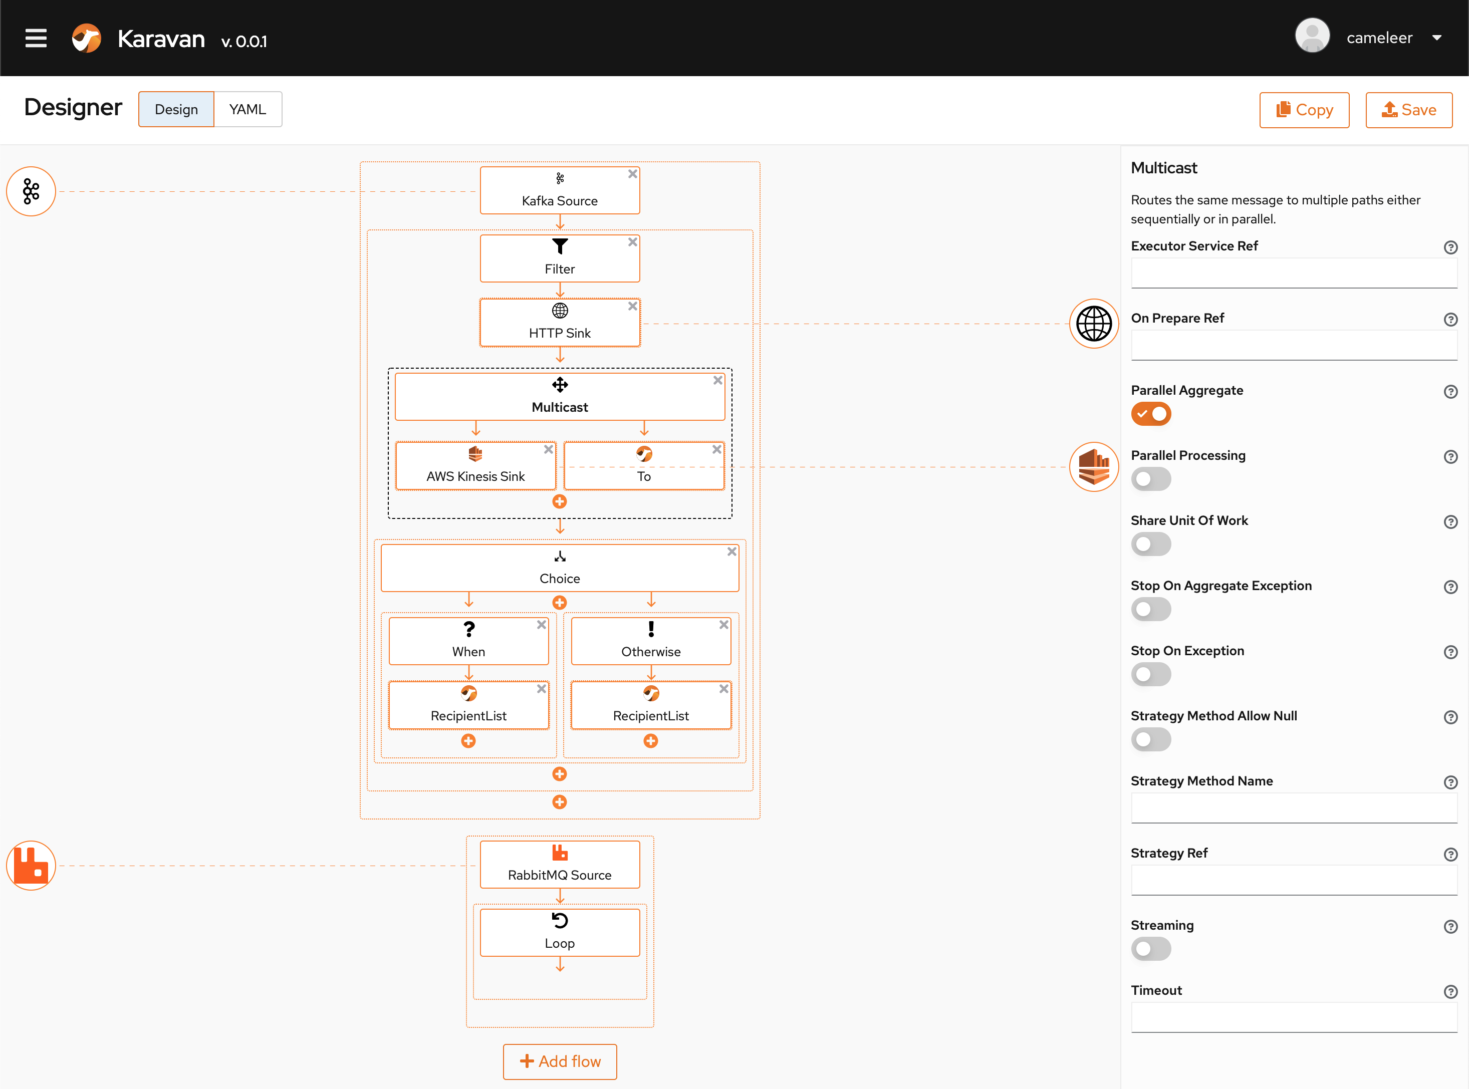
Task: Select the Design tab
Action: (176, 109)
